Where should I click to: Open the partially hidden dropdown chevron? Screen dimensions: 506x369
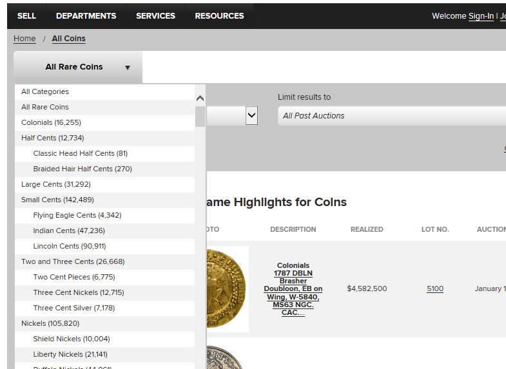tap(251, 115)
